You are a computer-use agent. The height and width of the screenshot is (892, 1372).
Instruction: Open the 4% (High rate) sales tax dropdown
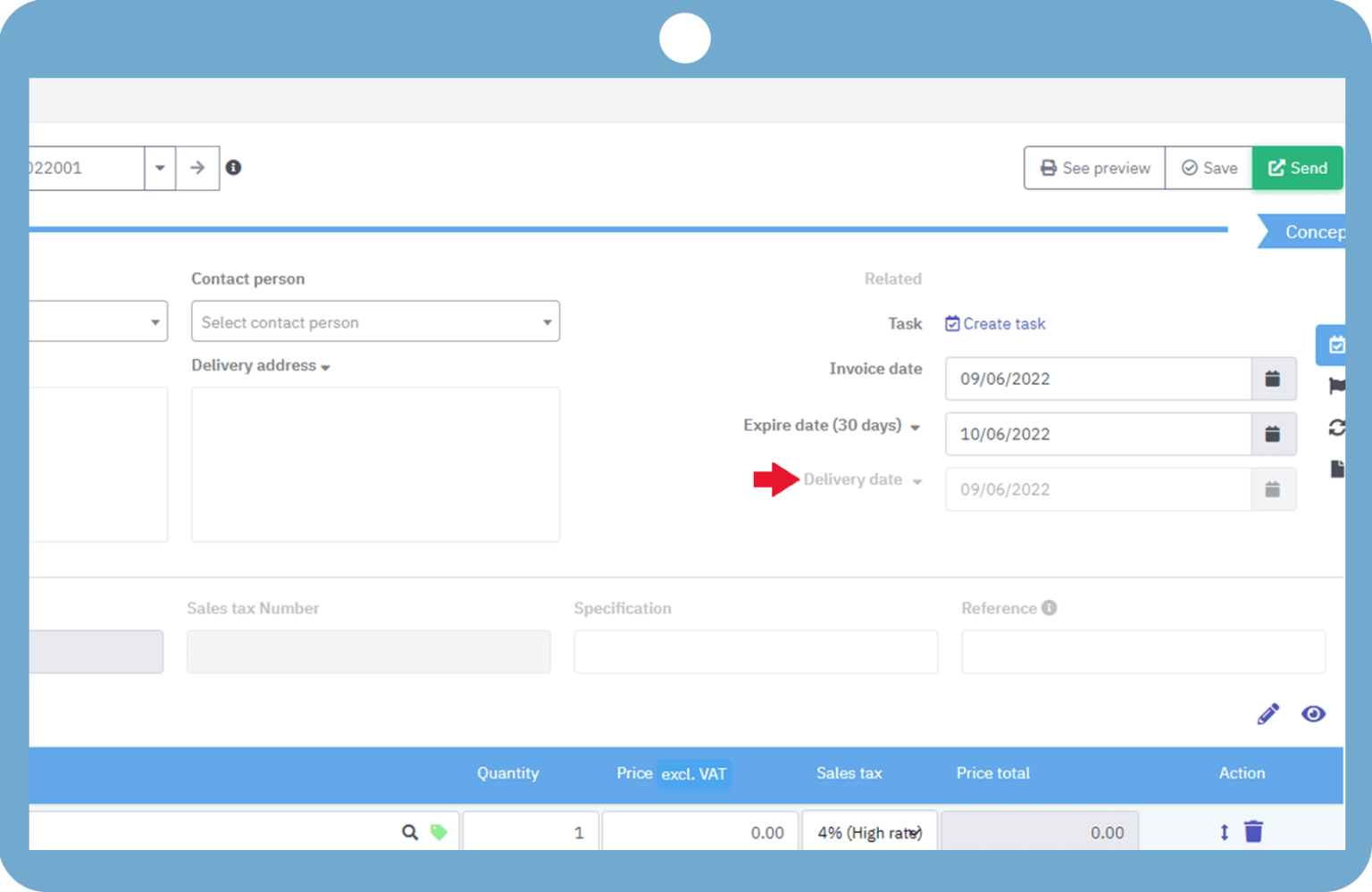click(869, 832)
